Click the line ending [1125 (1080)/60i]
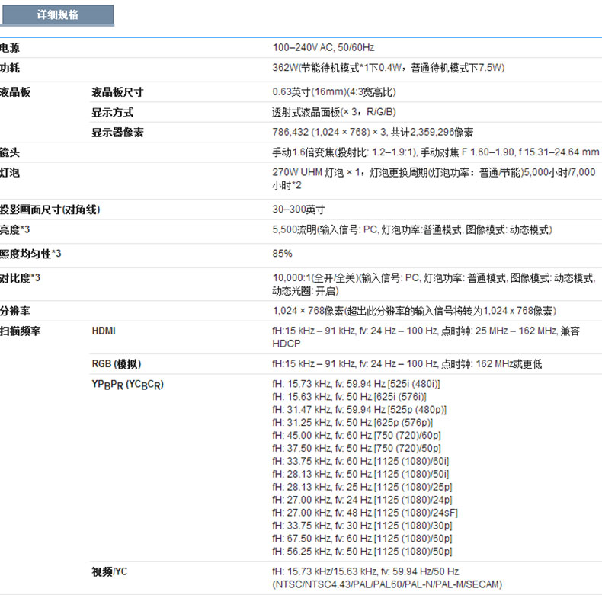The image size is (602, 595). click(x=360, y=462)
